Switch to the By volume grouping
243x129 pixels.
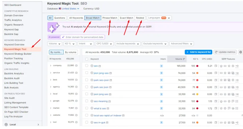(x=70, y=52)
